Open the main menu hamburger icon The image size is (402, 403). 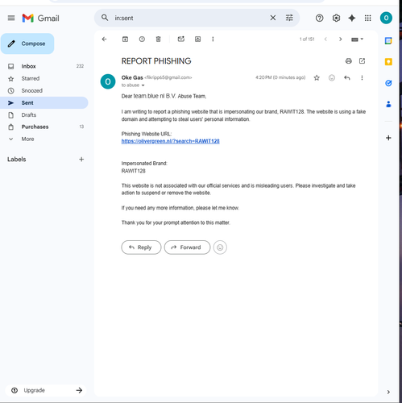(x=11, y=18)
